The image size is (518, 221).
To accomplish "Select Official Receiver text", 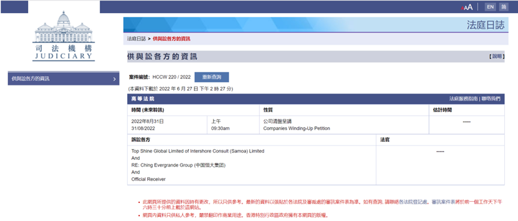I will [148, 179].
